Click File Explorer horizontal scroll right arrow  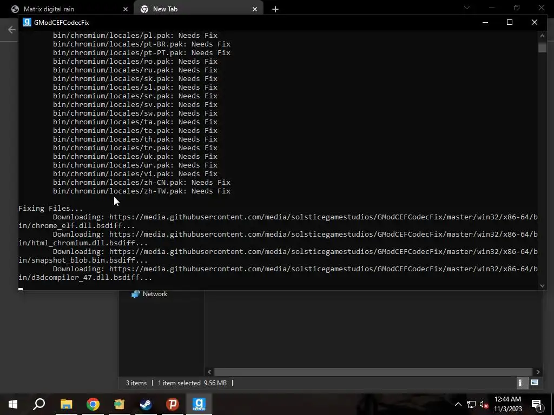tap(538, 372)
